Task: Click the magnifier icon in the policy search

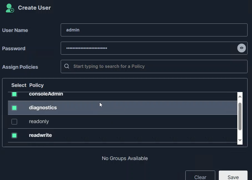Action: pos(67,66)
